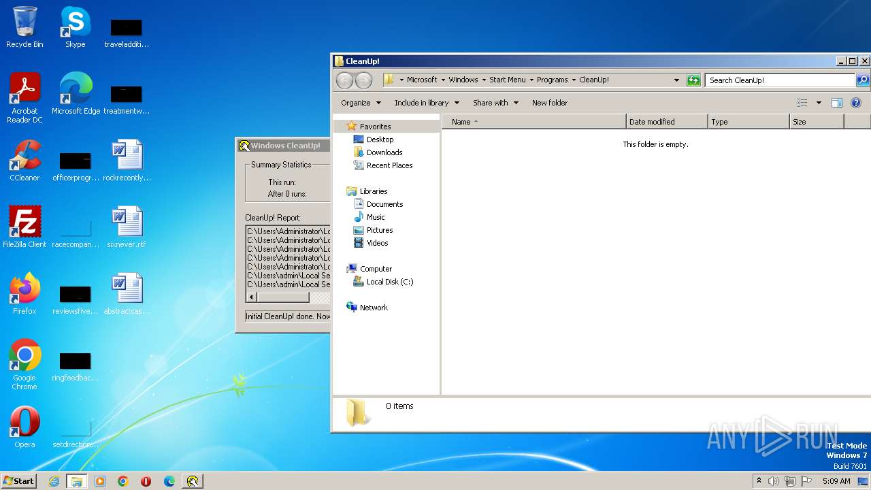
Task: Select Libraries in navigation pane
Action: click(x=373, y=191)
